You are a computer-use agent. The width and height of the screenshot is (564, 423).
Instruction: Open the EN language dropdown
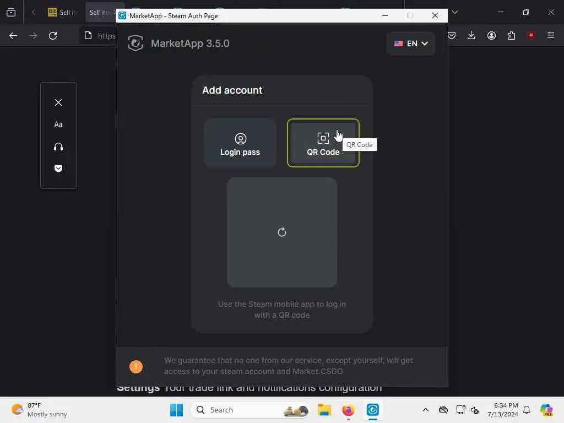[411, 44]
